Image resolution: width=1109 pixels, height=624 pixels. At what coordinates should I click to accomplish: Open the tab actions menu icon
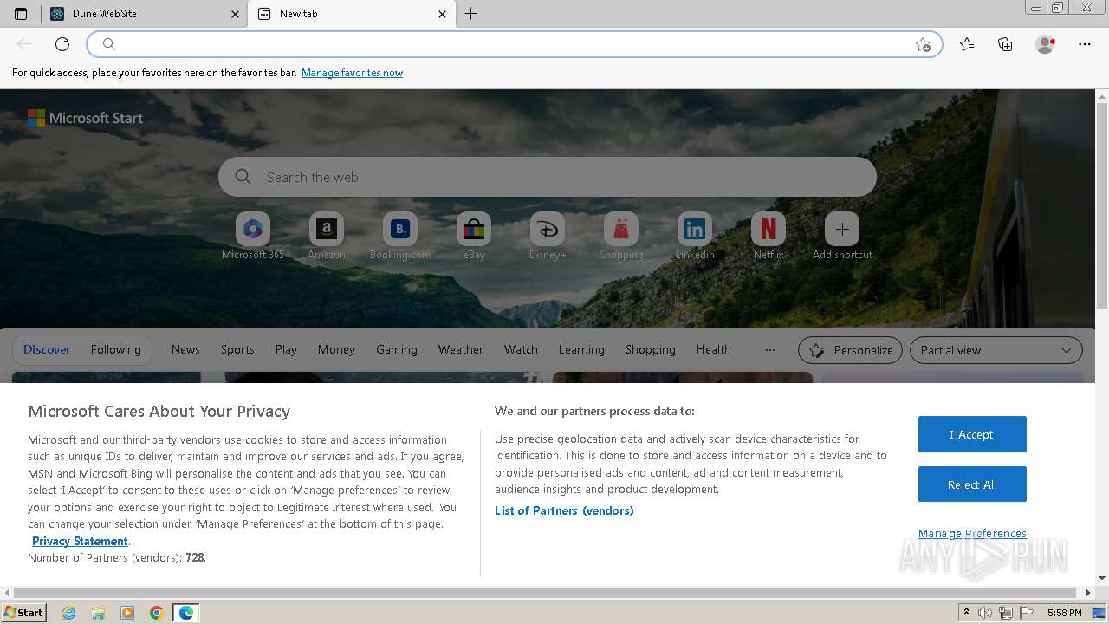pyautogui.click(x=21, y=14)
